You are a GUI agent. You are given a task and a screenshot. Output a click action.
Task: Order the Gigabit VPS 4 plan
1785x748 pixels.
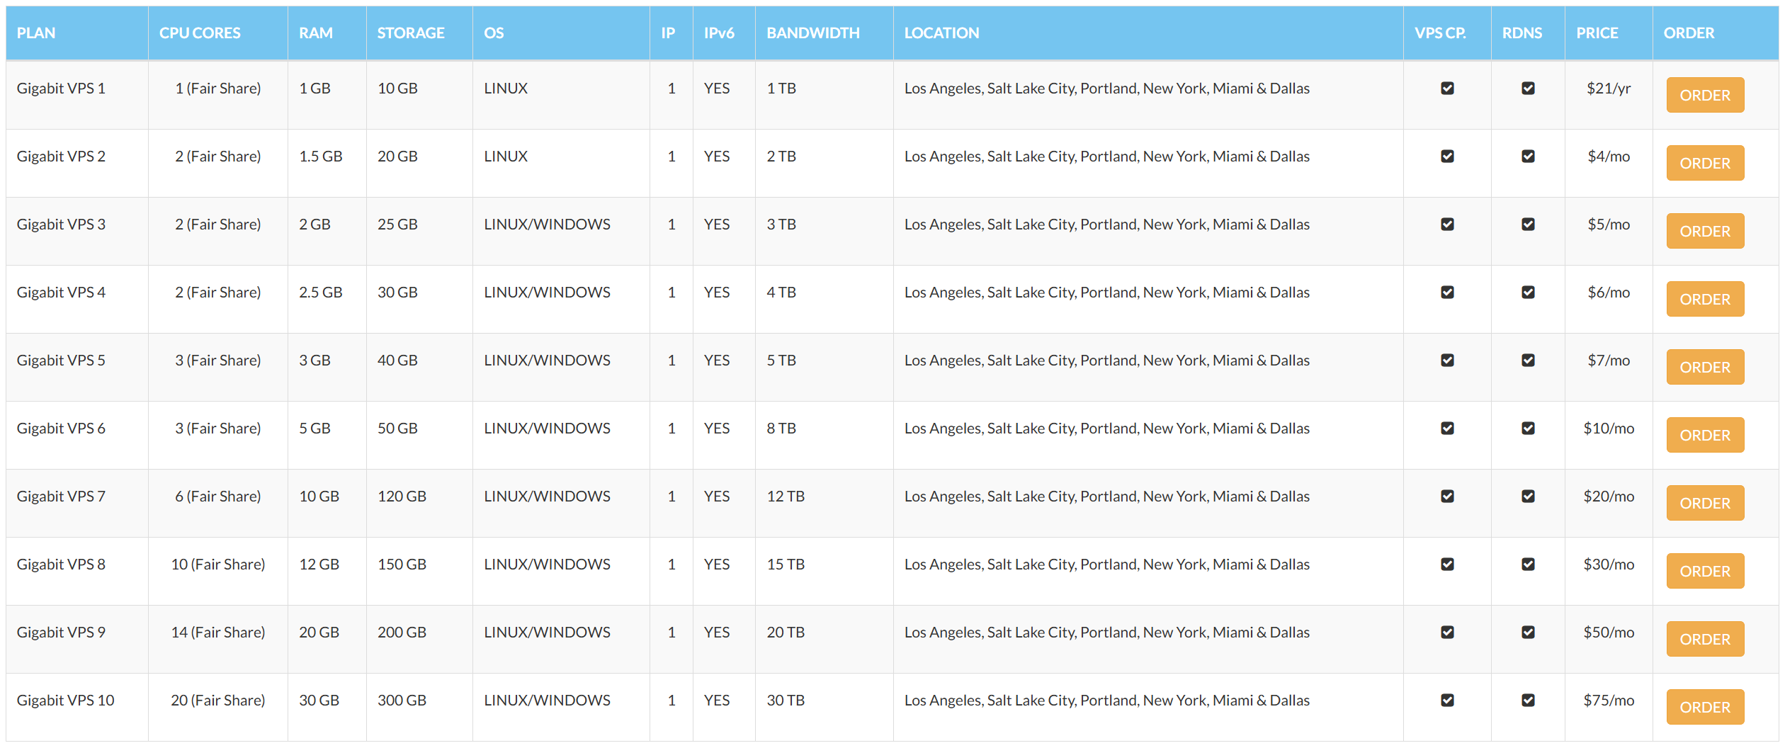1705,299
